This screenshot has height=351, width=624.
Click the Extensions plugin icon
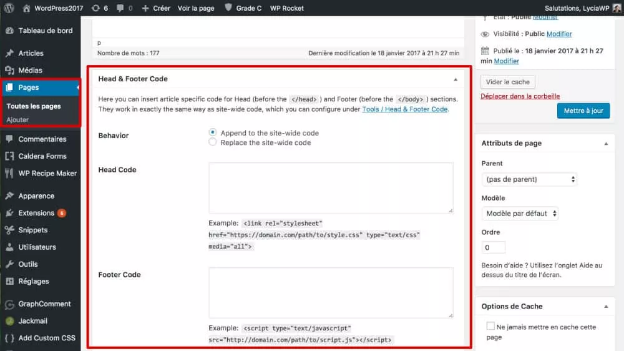pyautogui.click(x=9, y=213)
